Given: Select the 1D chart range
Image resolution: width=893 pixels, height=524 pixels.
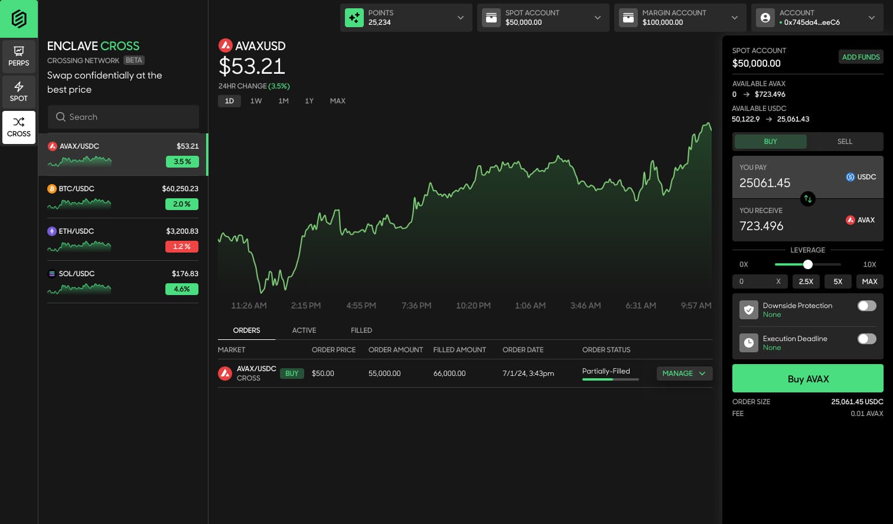Looking at the screenshot, I should [229, 101].
